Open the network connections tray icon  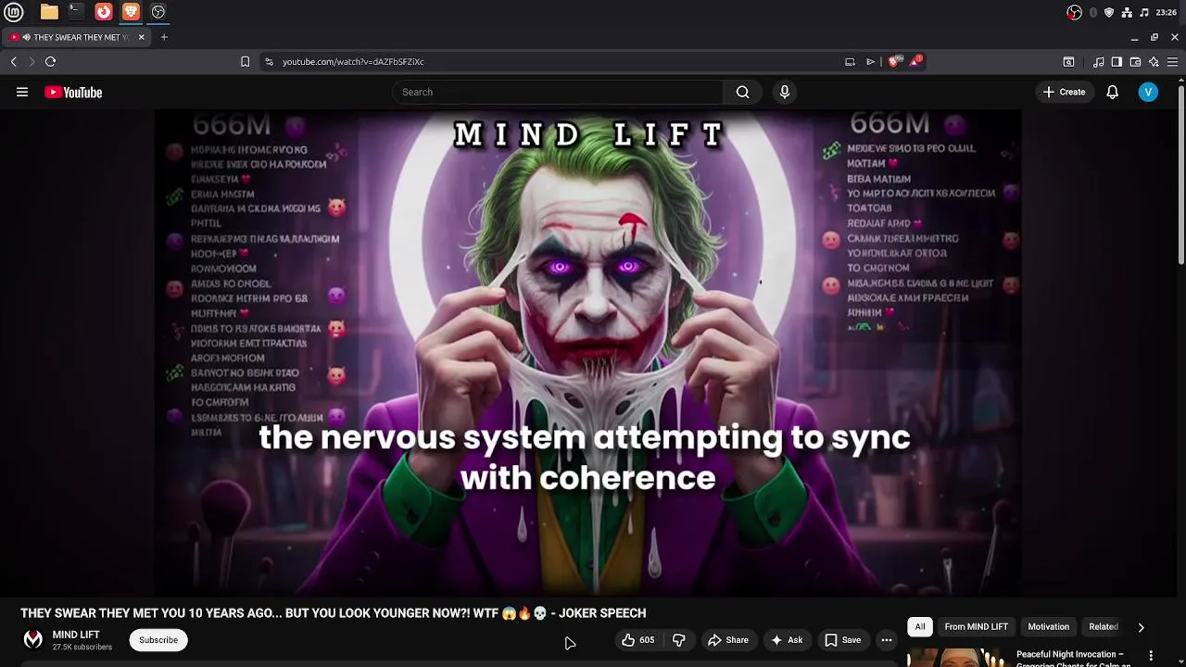(1127, 12)
